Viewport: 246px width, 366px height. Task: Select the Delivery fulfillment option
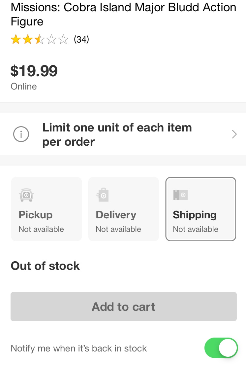pyautogui.click(x=123, y=209)
